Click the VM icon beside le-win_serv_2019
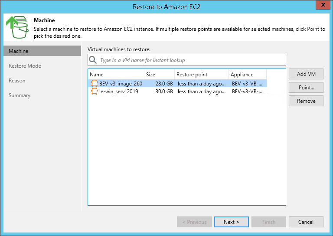The height and width of the screenshot is (236, 333). coord(94,92)
